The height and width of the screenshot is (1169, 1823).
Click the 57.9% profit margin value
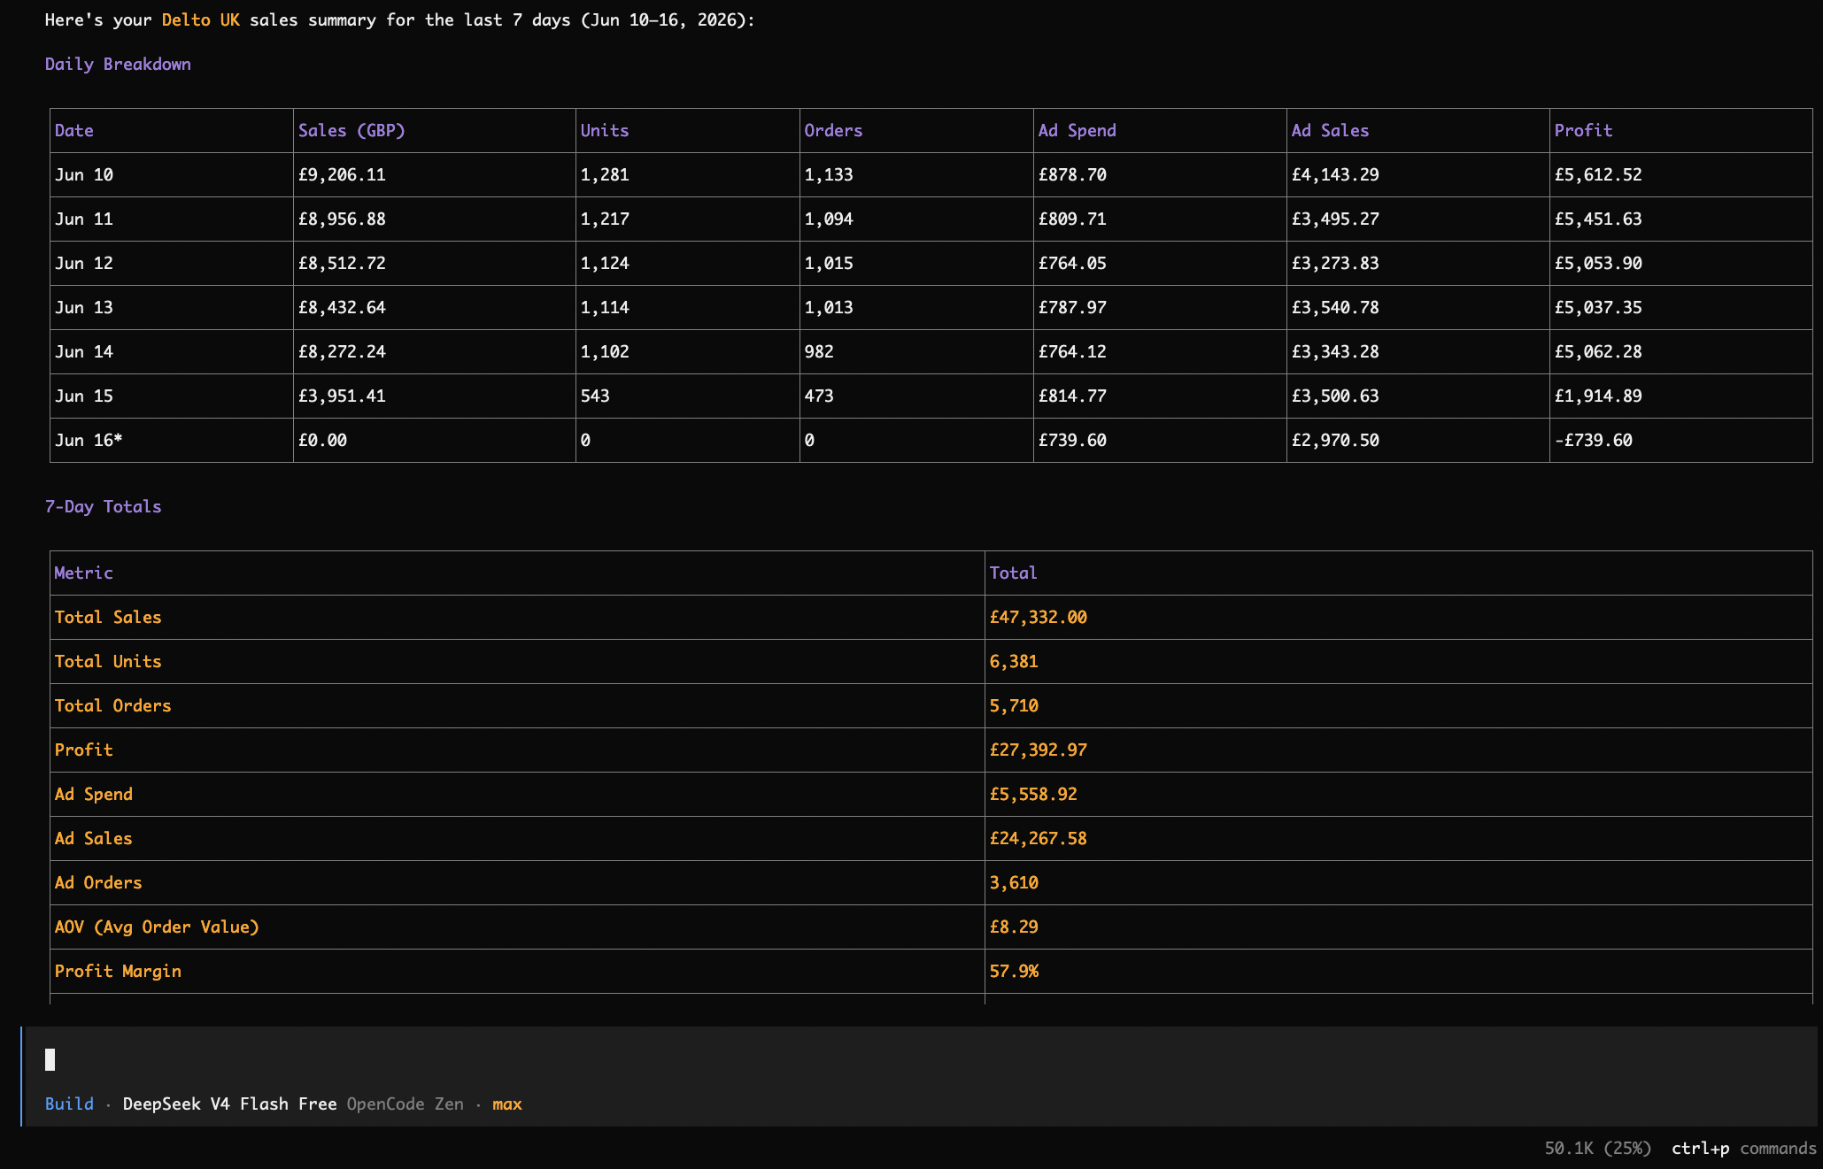(x=1014, y=971)
